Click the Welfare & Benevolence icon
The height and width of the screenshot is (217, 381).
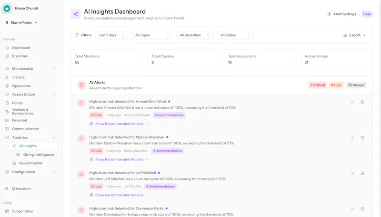coord(7,112)
